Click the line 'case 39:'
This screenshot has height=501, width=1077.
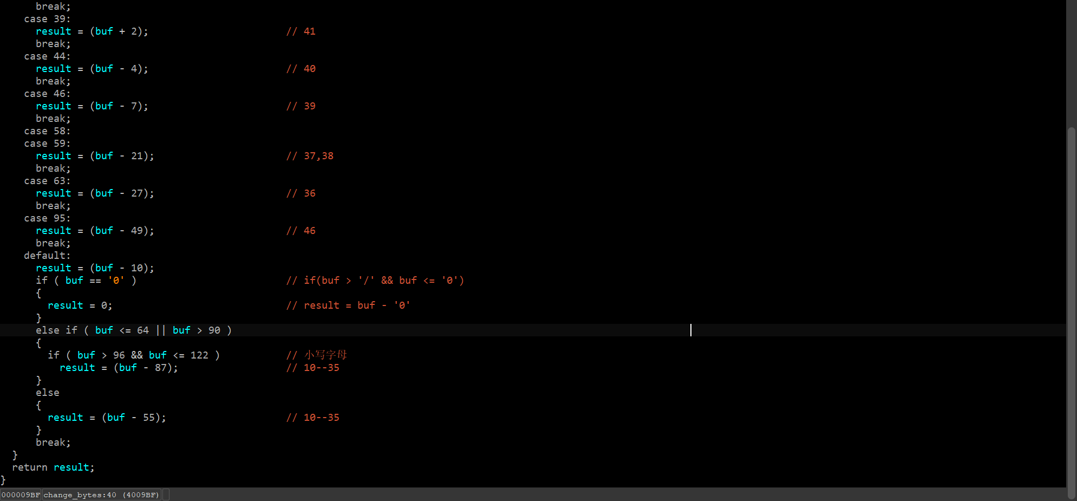tap(47, 19)
